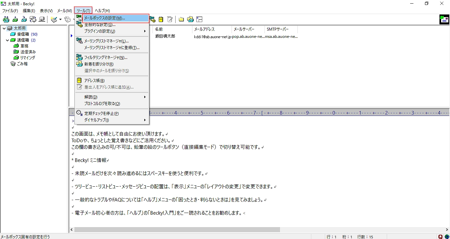Image resolution: width=450 pixels, height=239 pixels.
Task: Open メーリングリストマネージャ(L)... from the menu
Action: [x=112, y=41]
